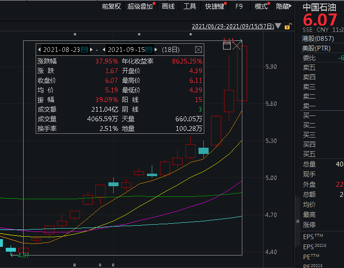Open the end date calendar picker

[149, 50]
